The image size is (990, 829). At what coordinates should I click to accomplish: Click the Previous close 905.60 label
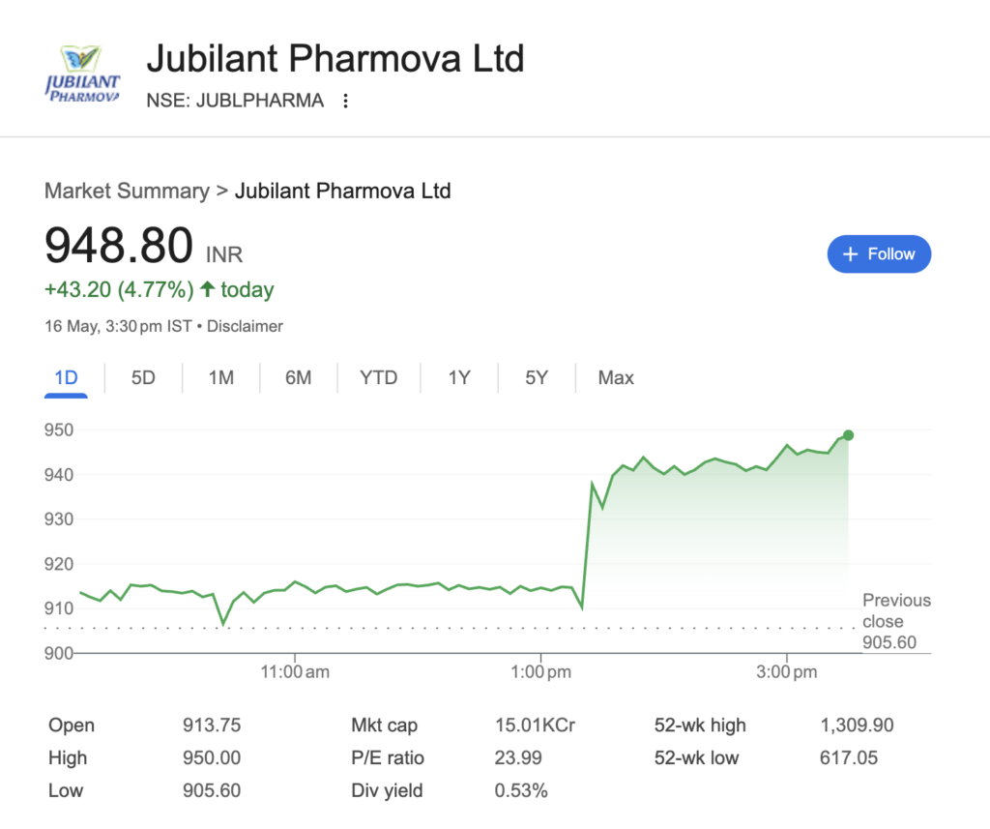click(896, 621)
